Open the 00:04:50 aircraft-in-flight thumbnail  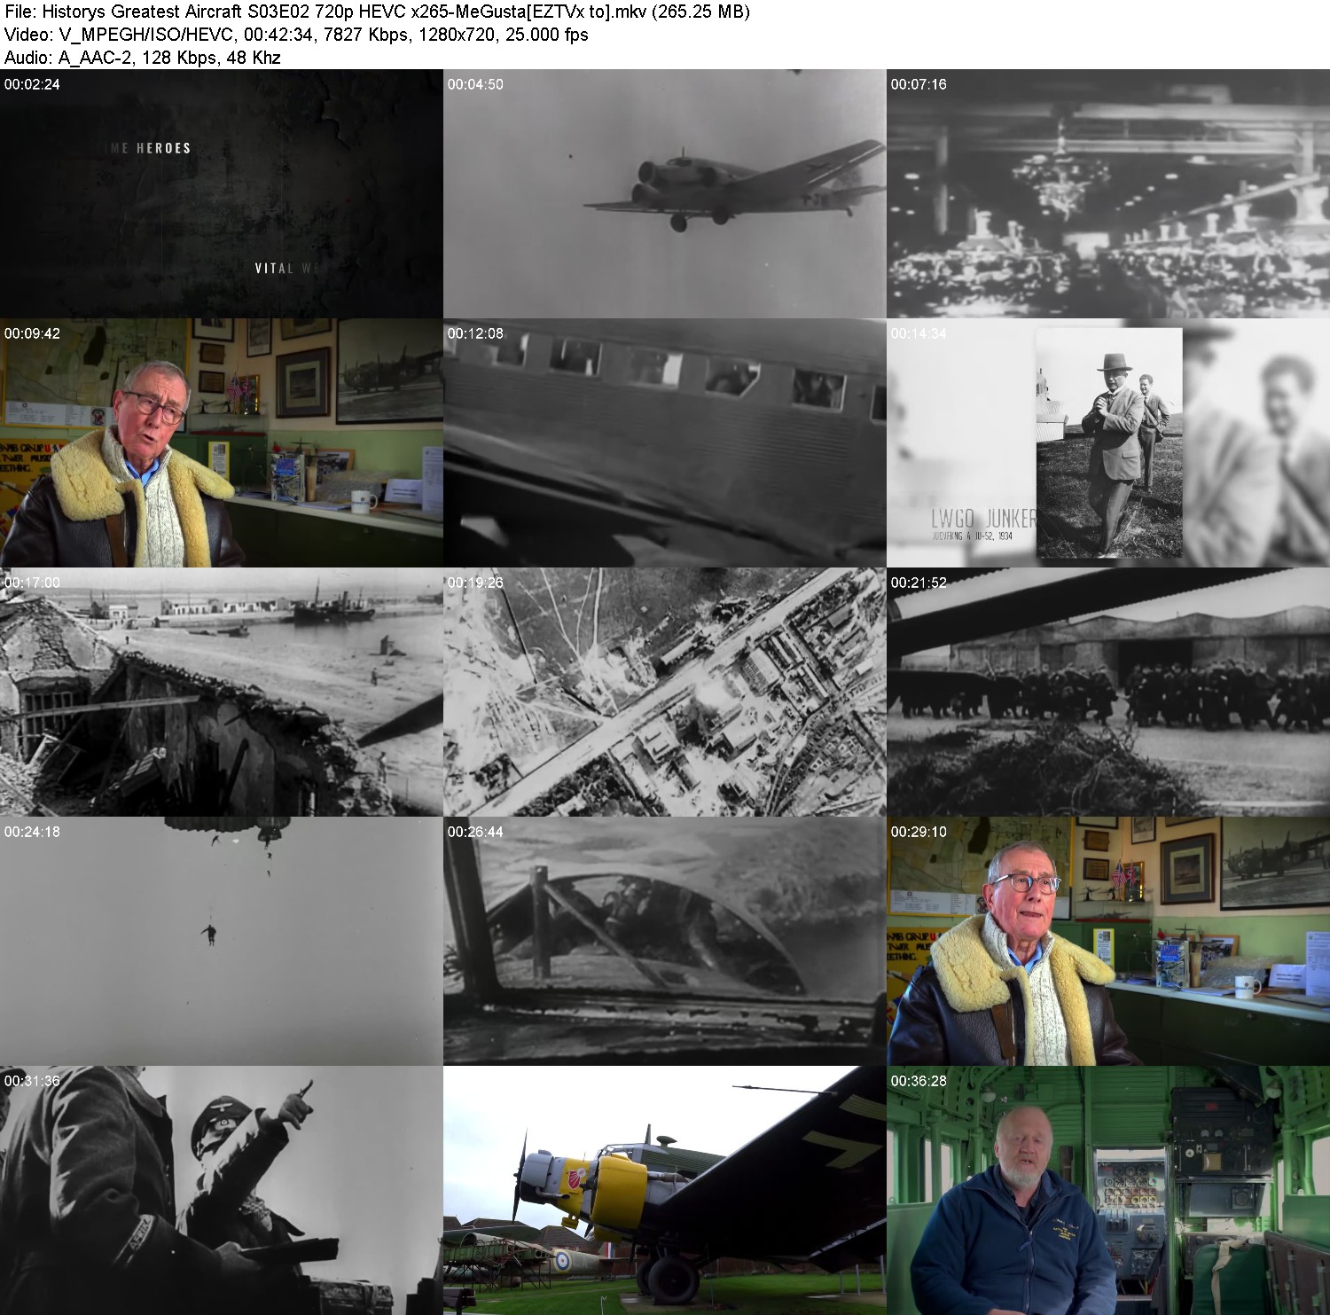pyautogui.click(x=665, y=194)
